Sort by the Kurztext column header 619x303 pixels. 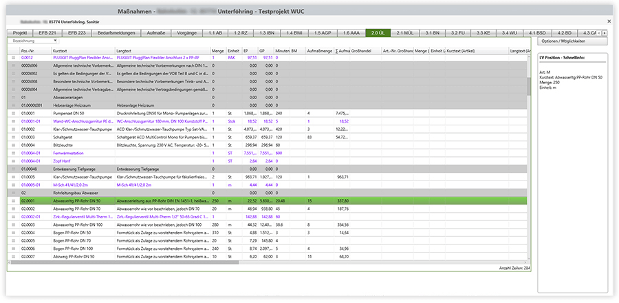pos(83,51)
